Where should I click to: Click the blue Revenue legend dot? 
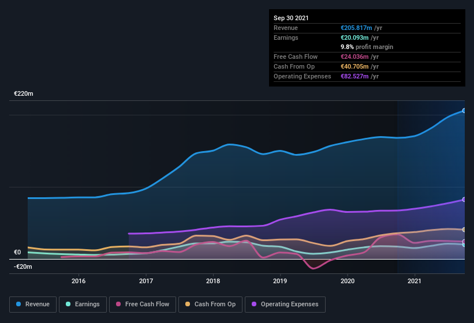[x=18, y=304]
